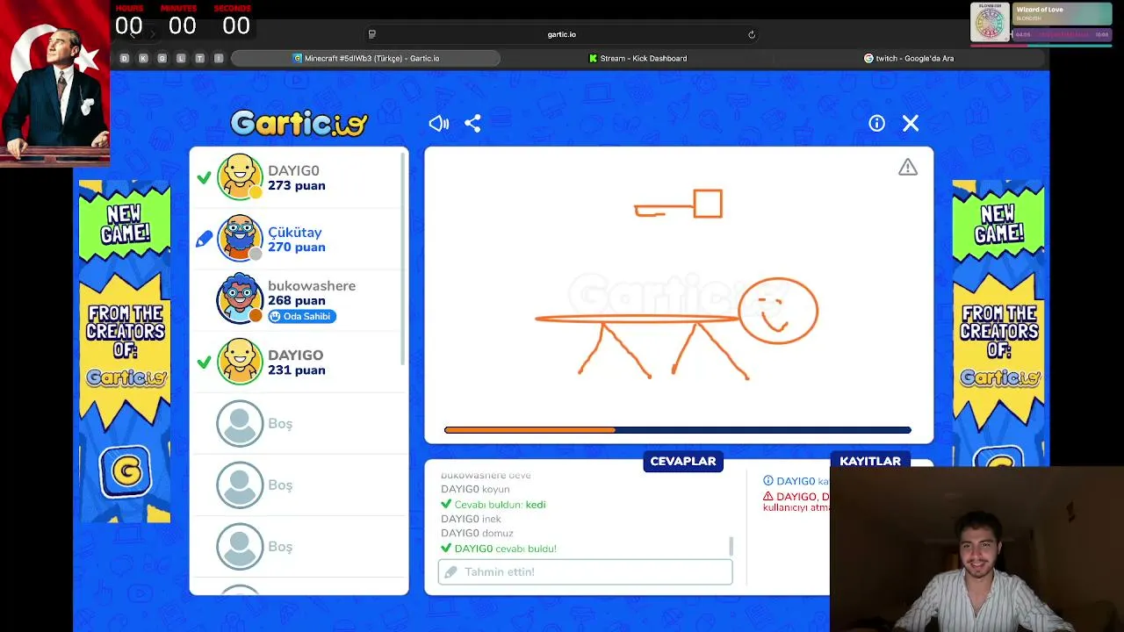Viewport: 1124px width, 632px height.
Task: Switch to the twitch Google'da Ara tab
Action: click(x=909, y=58)
